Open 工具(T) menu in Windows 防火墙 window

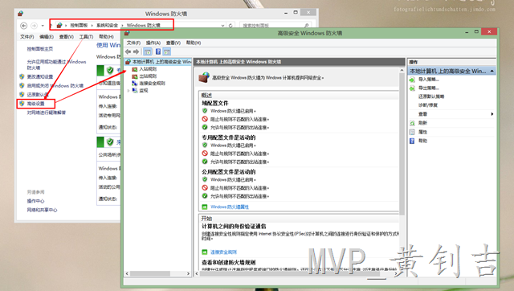click(86, 37)
